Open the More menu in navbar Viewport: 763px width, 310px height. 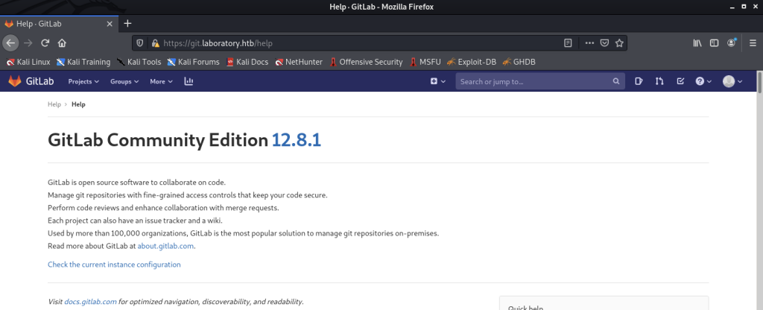(161, 81)
